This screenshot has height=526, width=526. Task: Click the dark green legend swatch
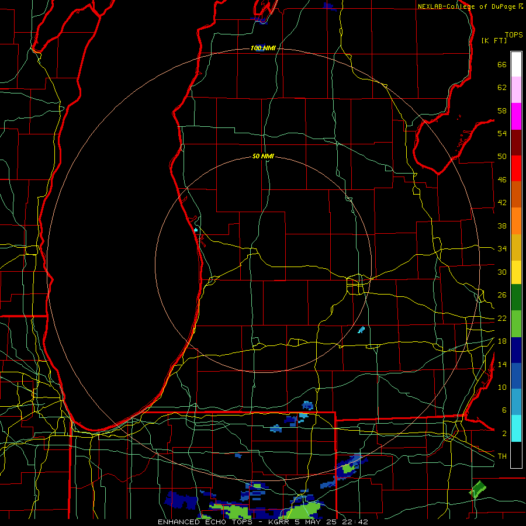point(516,297)
